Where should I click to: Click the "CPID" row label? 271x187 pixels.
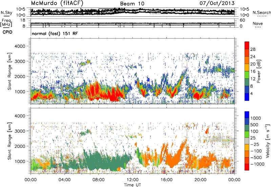point(7,32)
